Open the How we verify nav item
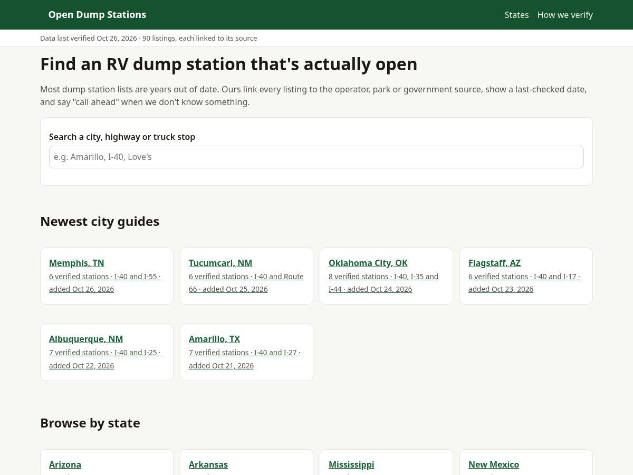 tap(565, 15)
